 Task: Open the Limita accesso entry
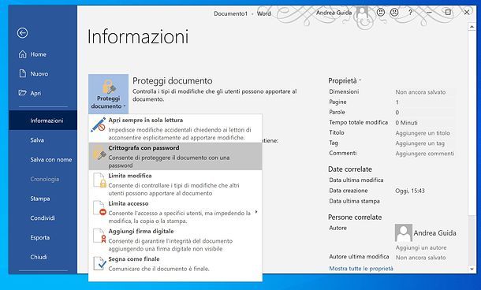point(175,212)
